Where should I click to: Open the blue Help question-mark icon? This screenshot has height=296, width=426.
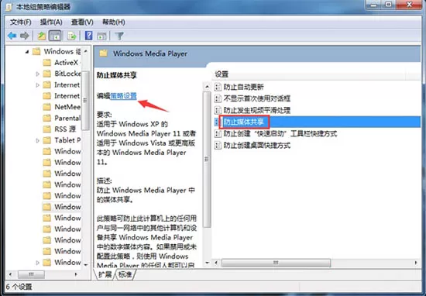[89, 36]
